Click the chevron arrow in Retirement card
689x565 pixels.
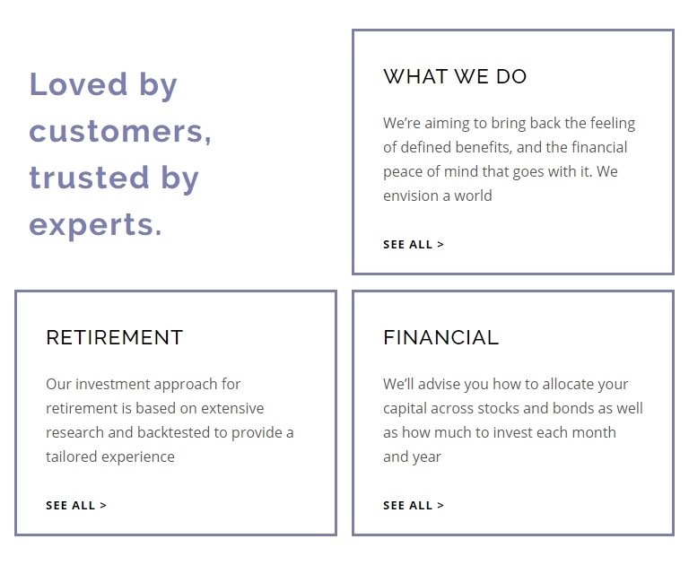point(103,506)
